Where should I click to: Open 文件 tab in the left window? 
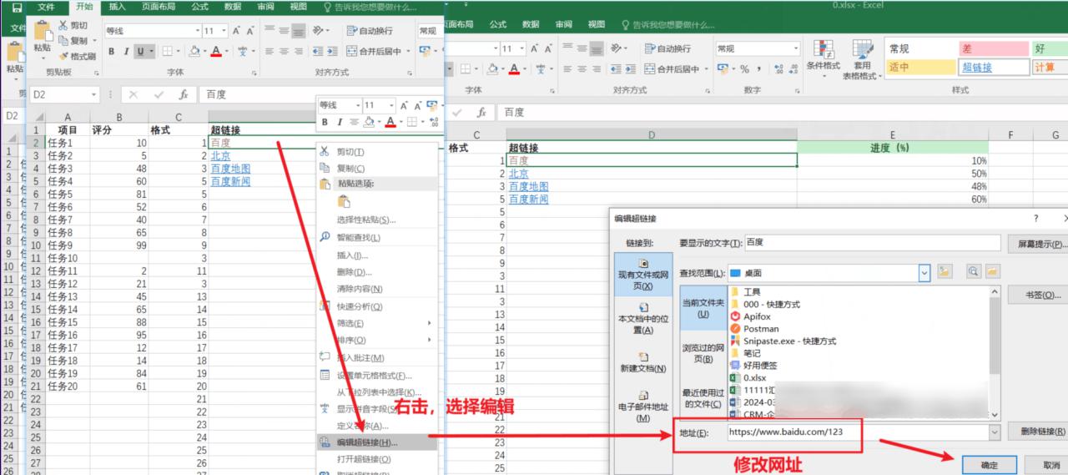click(46, 7)
